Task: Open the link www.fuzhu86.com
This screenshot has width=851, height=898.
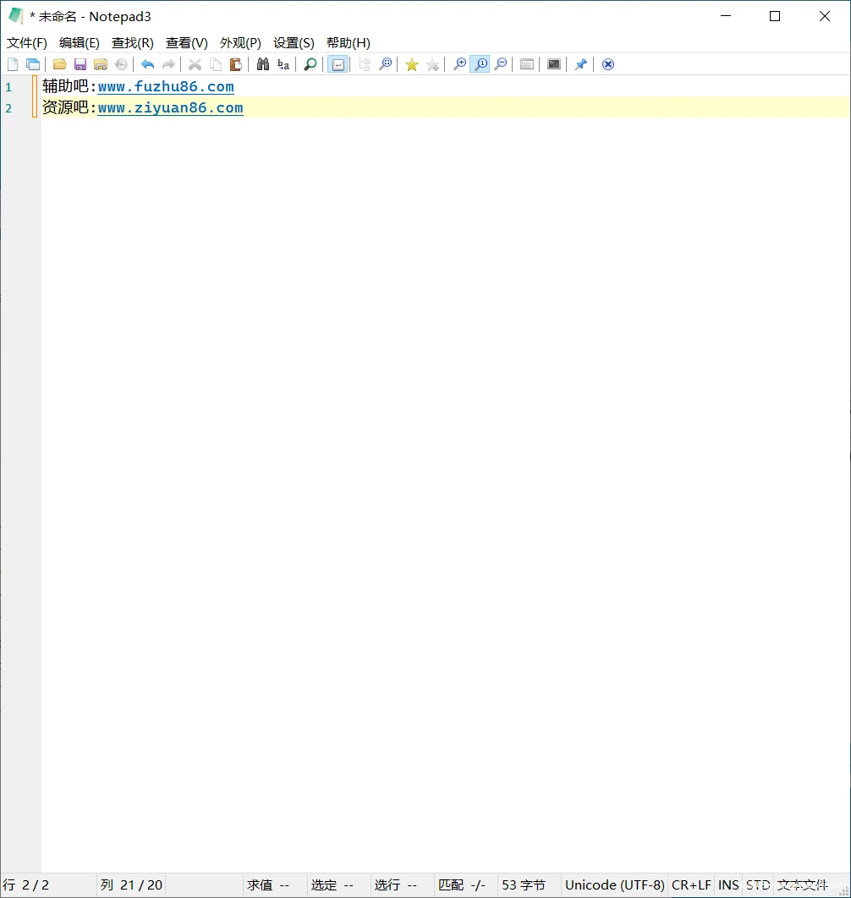Action: pyautogui.click(x=166, y=86)
